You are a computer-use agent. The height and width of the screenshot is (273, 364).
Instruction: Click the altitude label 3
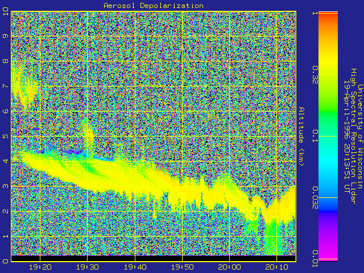5,186
